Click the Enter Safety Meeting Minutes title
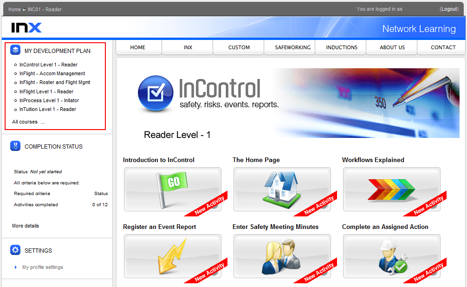Image resolution: width=467 pixels, height=287 pixels. pos(275,227)
